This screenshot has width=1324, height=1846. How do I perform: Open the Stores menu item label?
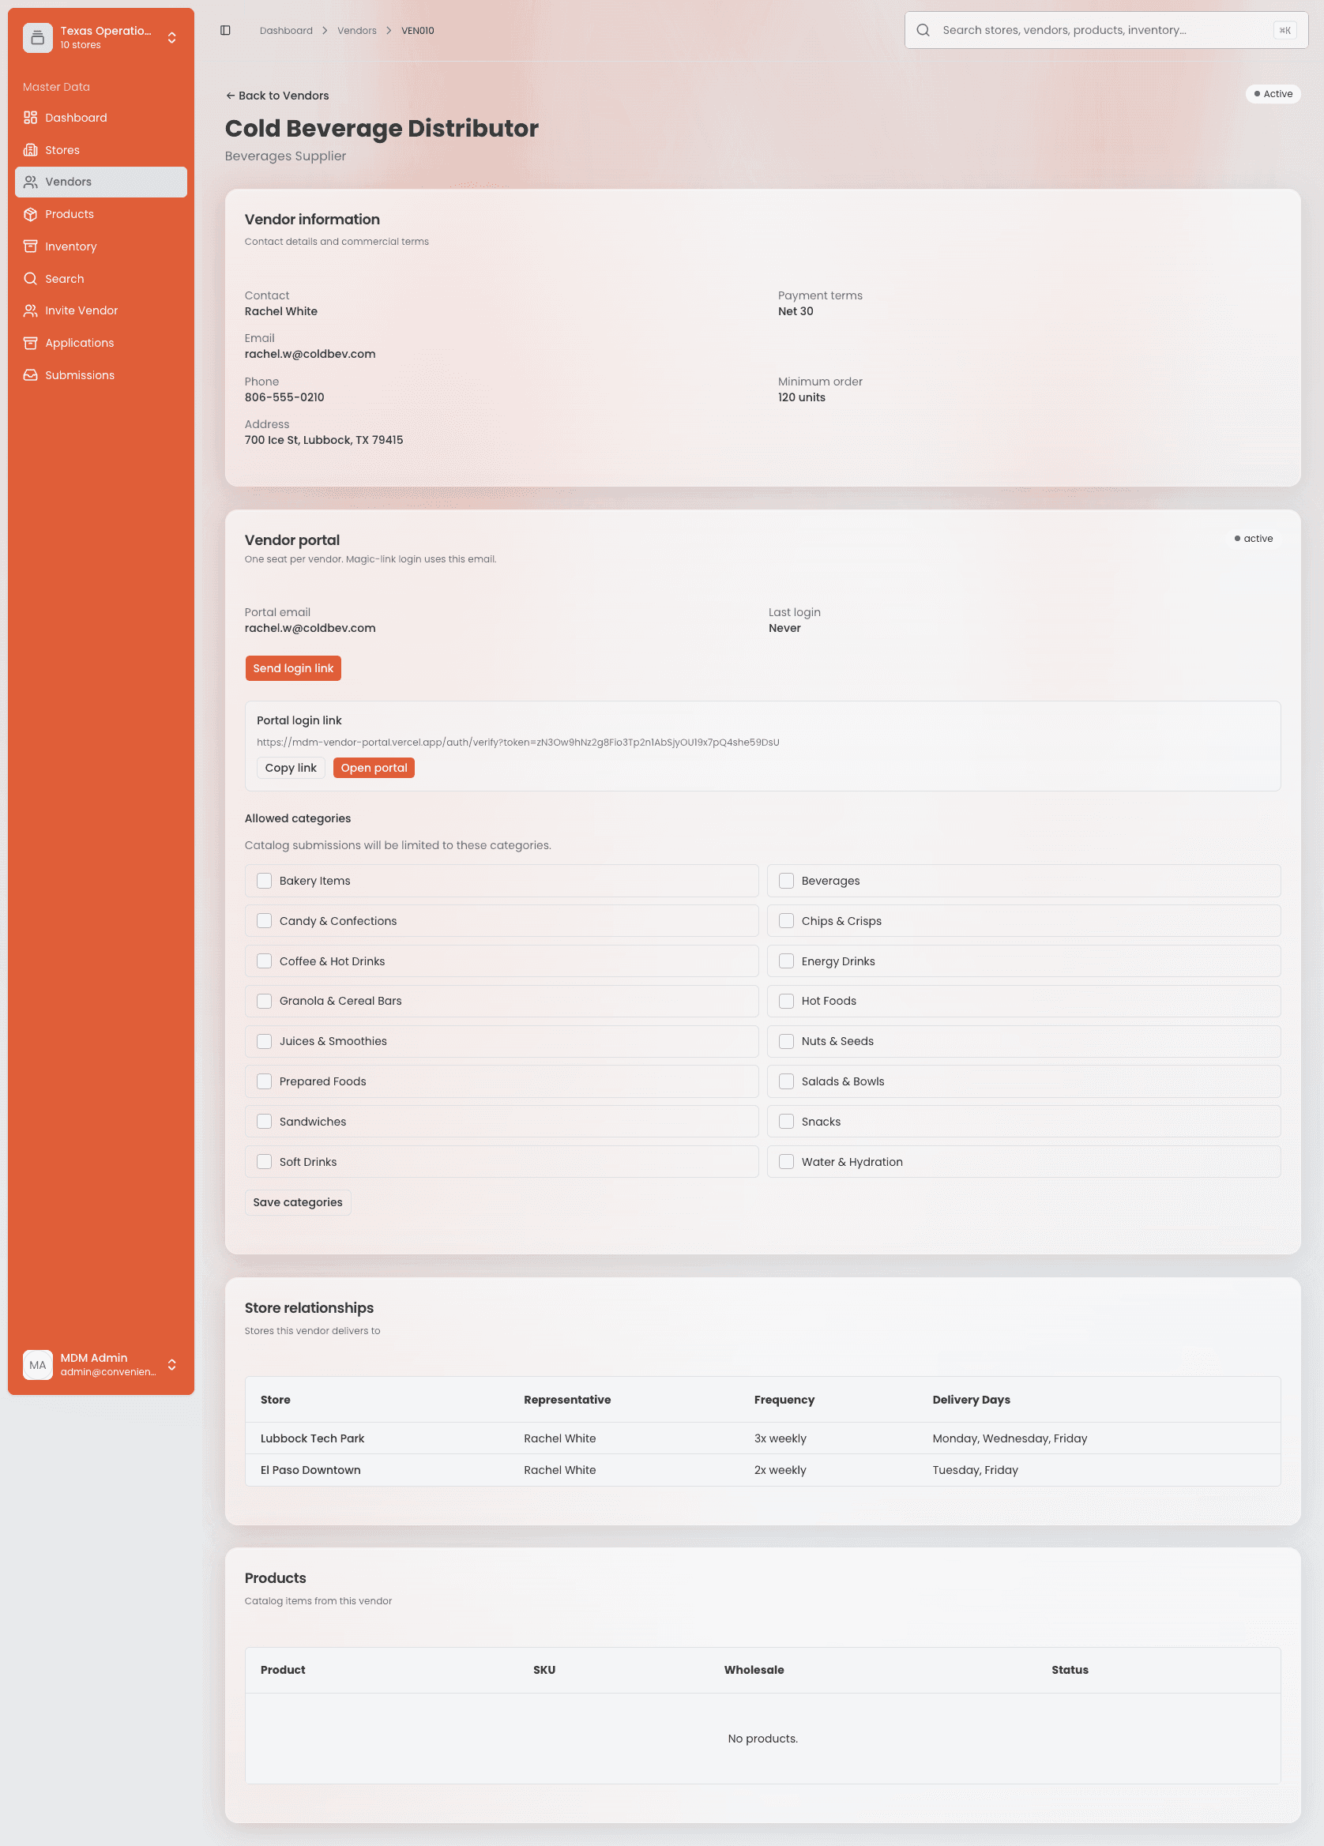62,150
